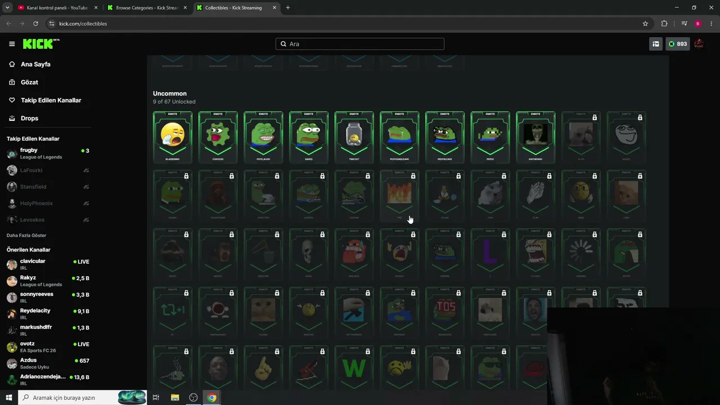Open the user profile avatar menu
720x405 pixels.
699,44
